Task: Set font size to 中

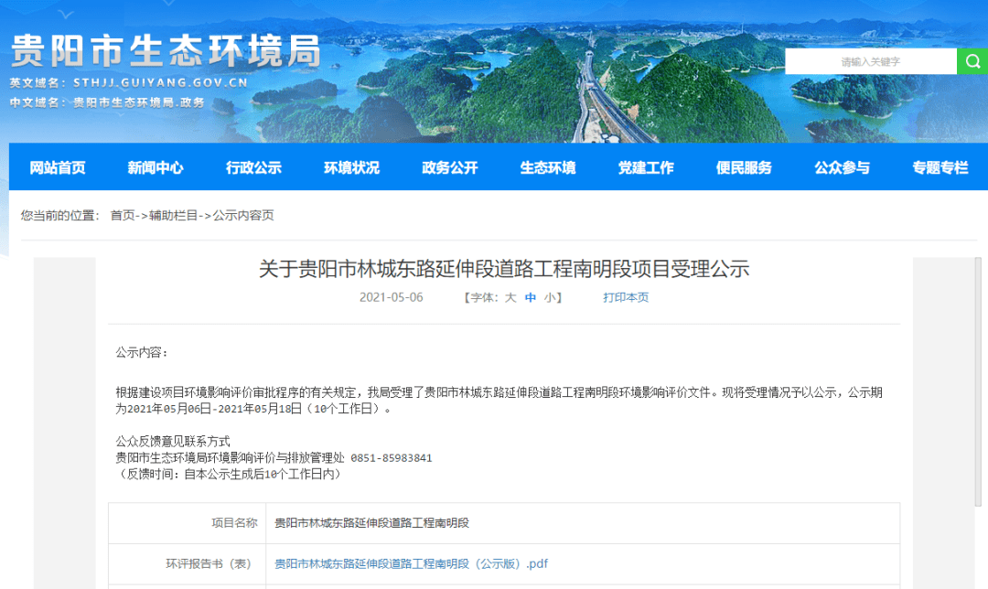Action: click(531, 297)
